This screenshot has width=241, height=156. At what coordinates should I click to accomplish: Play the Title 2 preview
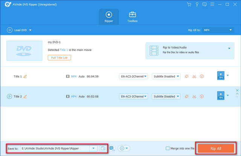tap(9, 97)
